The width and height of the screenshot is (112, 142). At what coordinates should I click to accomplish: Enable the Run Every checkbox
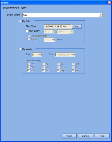27,31
